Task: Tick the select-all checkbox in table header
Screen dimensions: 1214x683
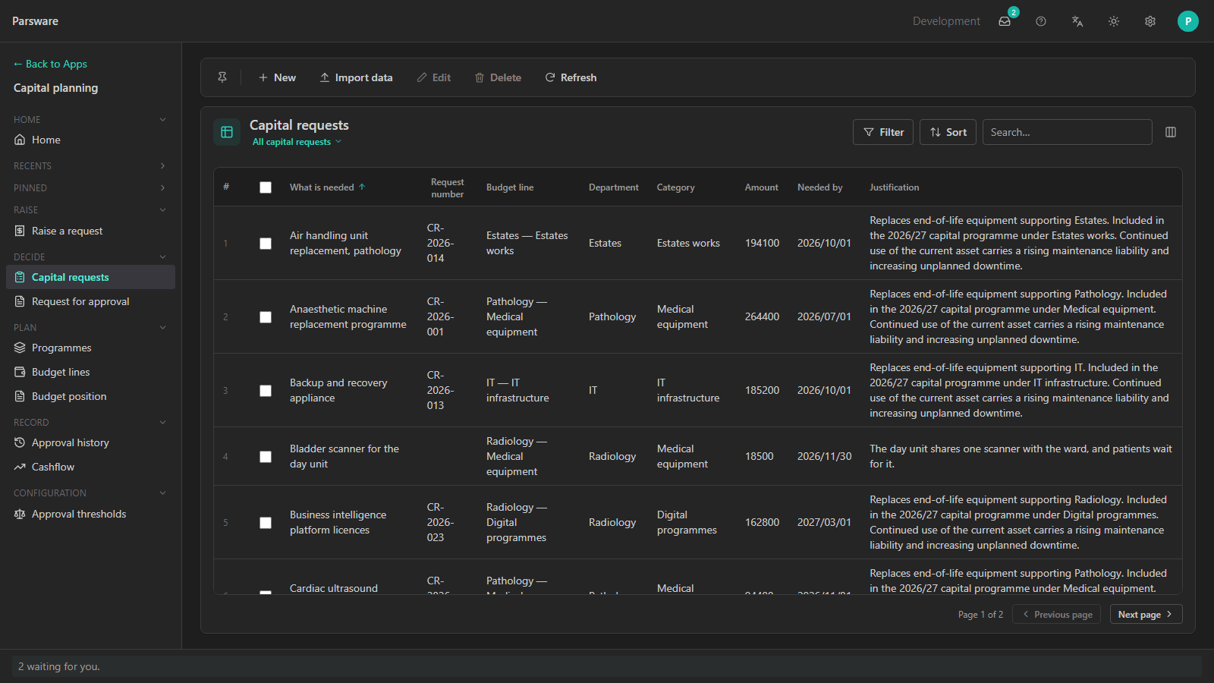Action: point(266,187)
